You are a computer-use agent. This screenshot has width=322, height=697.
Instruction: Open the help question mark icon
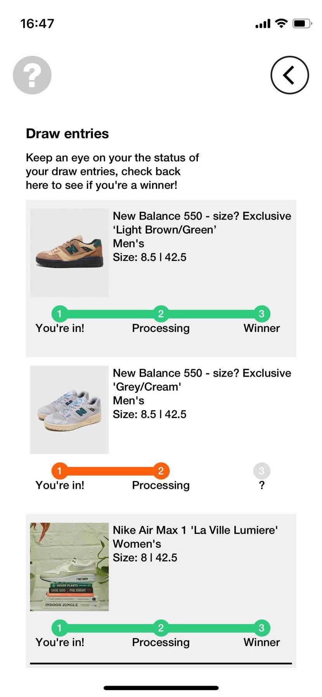tap(32, 75)
